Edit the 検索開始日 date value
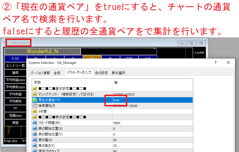This screenshot has height=152, width=239. [x=152, y=106]
